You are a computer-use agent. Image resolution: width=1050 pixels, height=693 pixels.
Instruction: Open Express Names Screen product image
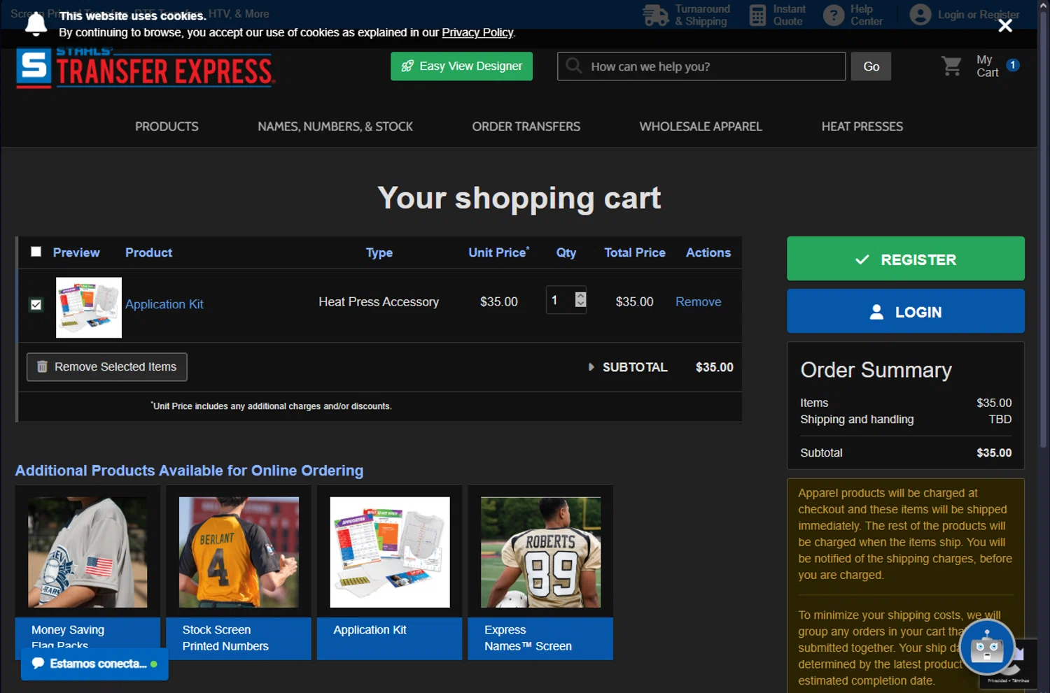(x=541, y=552)
